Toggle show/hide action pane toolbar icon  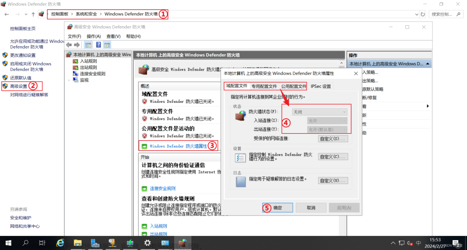click(107, 45)
